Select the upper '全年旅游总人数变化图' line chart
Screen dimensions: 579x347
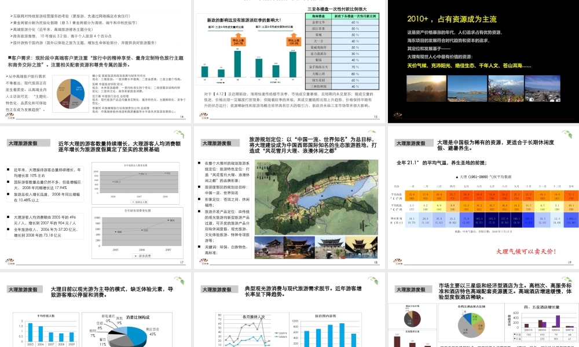pyautogui.click(x=136, y=183)
